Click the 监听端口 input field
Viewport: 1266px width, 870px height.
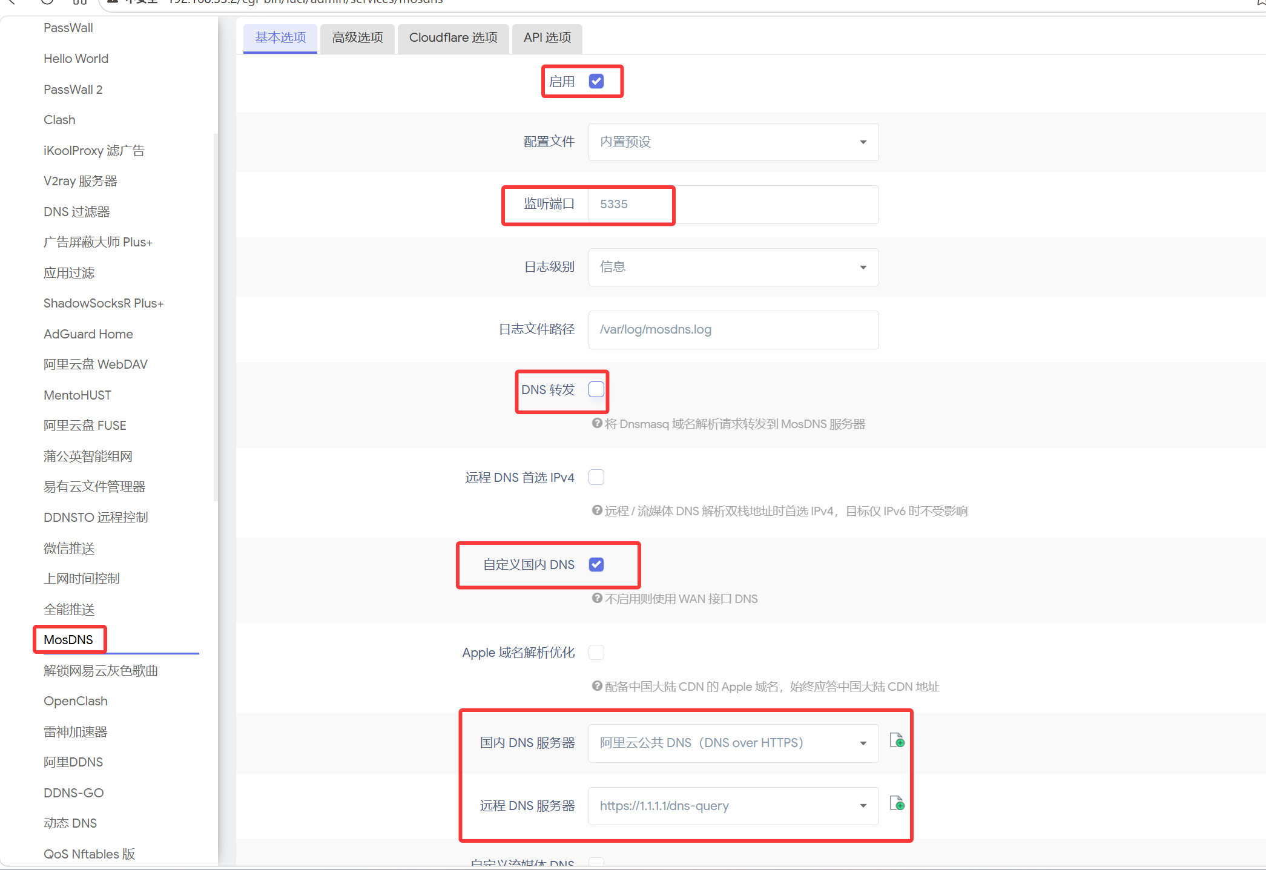(733, 205)
